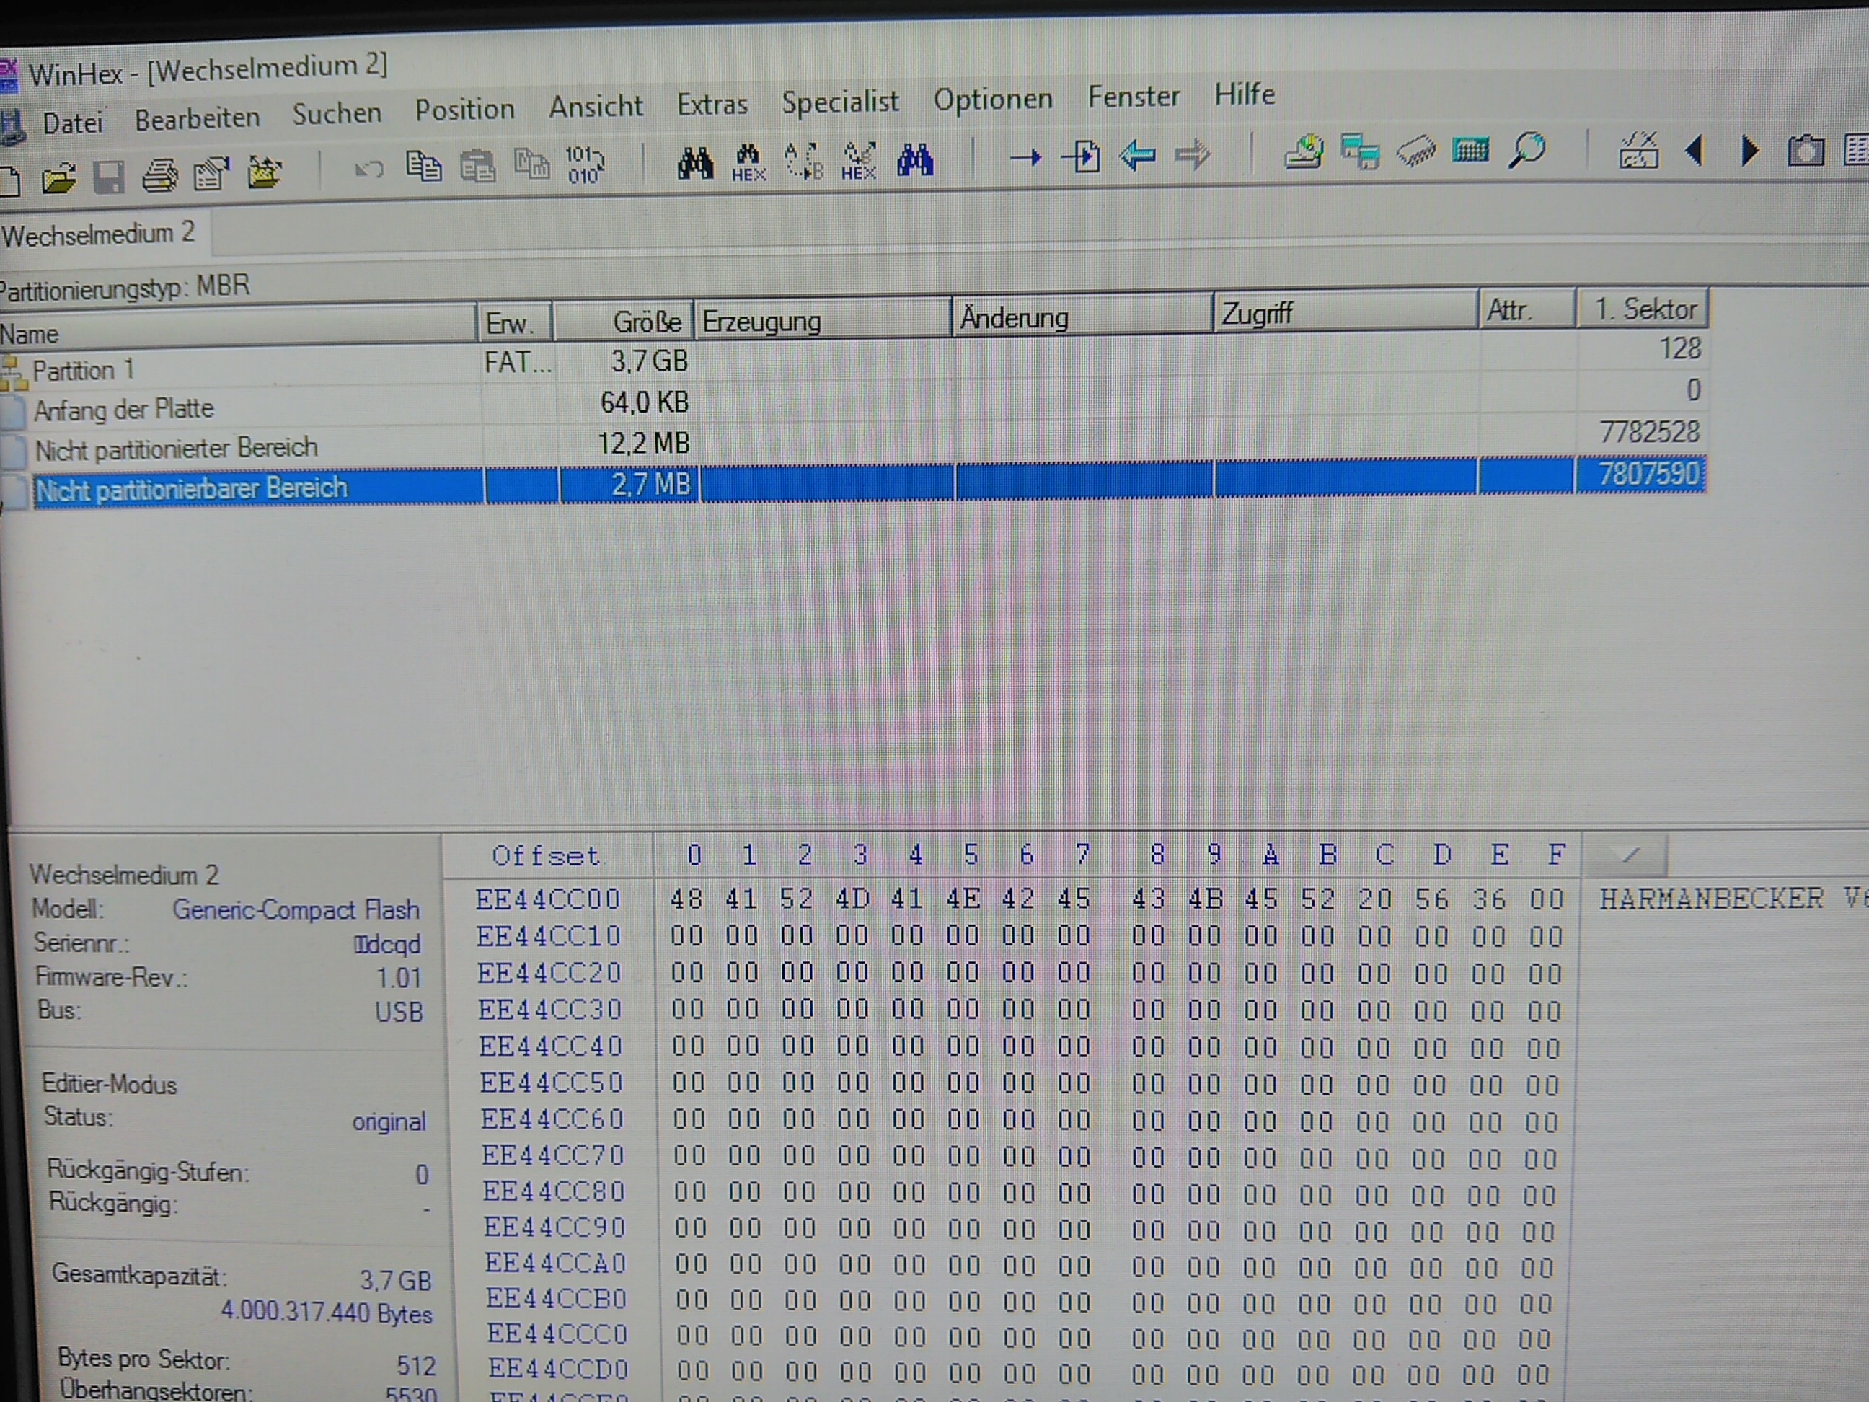Click the Find Hex Values icon
This screenshot has width=1869, height=1402.
(x=748, y=162)
